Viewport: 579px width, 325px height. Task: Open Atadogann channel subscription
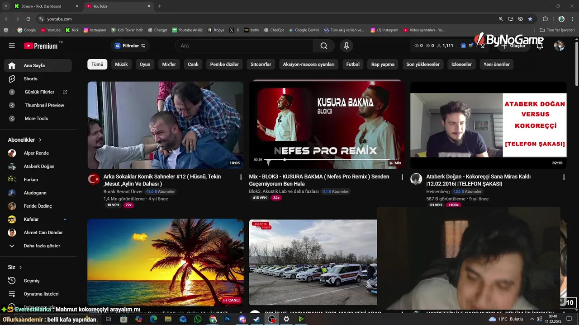(38, 193)
